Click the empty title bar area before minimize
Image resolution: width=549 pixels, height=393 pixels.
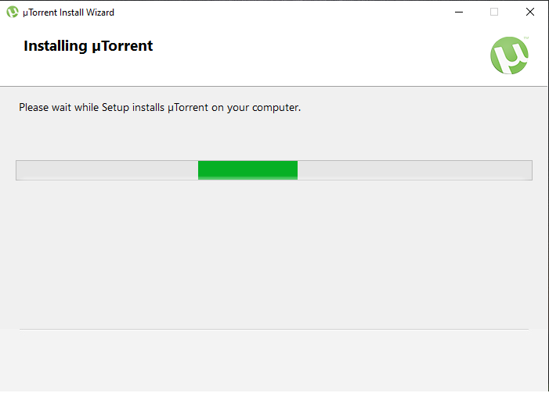tap(280, 13)
